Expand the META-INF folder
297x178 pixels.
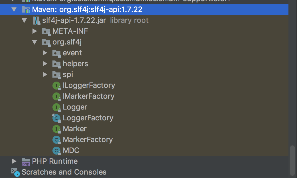35,31
